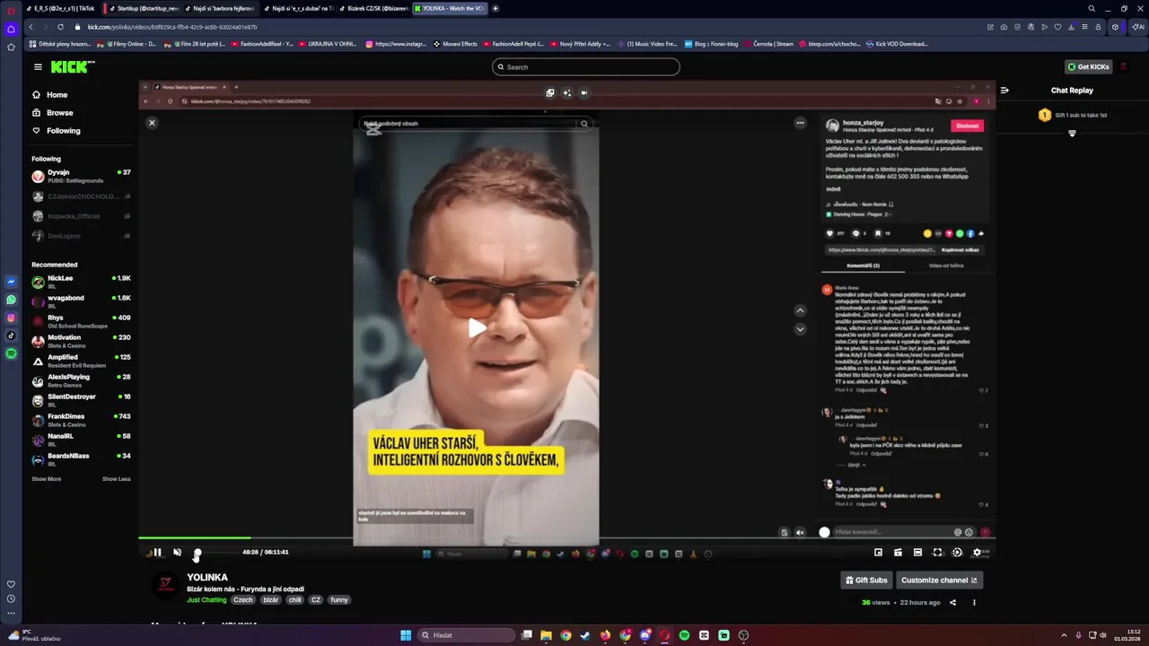The image size is (1149, 646).
Task: Open BeardsNBass recommended channel
Action: click(81, 459)
